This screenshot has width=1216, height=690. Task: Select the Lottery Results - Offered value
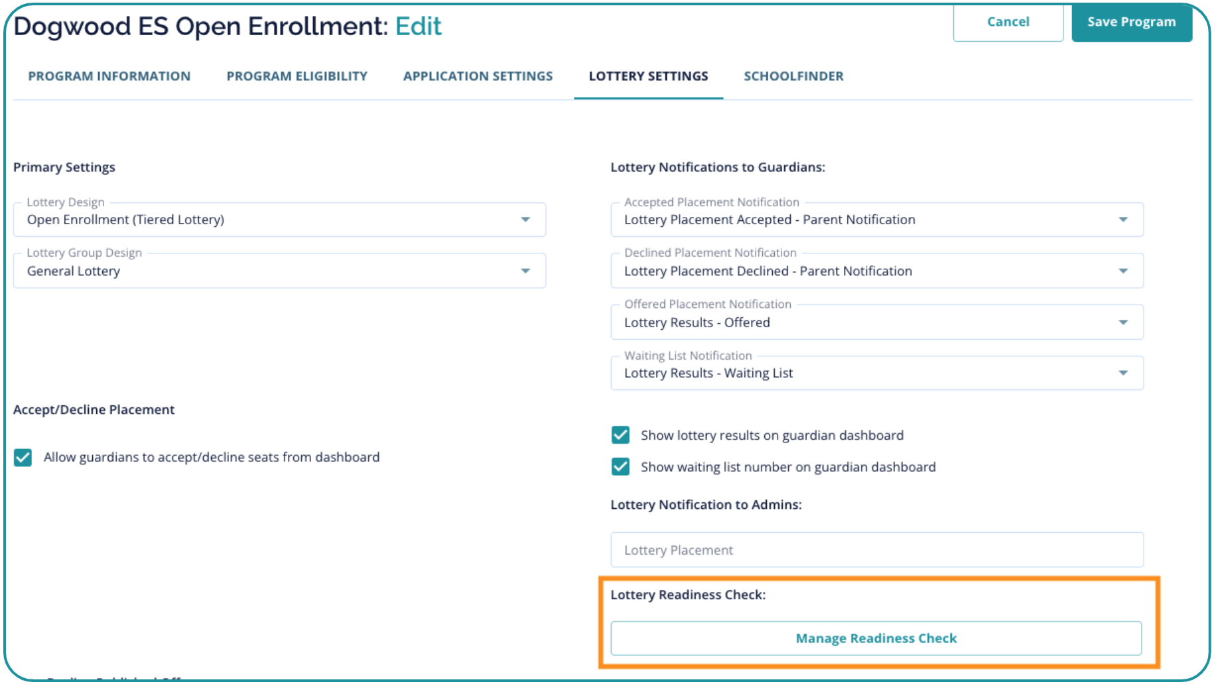pos(697,322)
